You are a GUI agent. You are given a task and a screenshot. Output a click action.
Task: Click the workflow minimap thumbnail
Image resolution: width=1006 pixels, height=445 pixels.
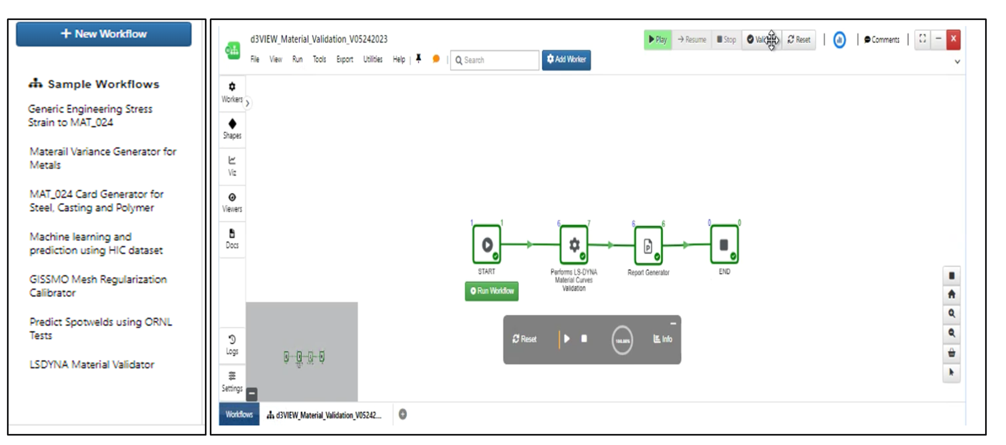[x=302, y=352]
